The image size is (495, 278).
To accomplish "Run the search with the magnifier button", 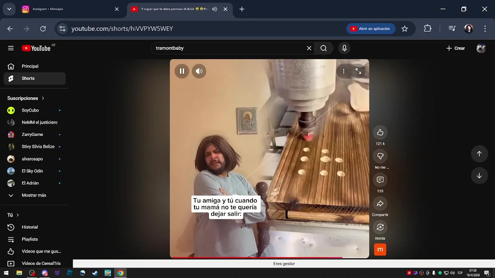I will click(x=324, y=48).
